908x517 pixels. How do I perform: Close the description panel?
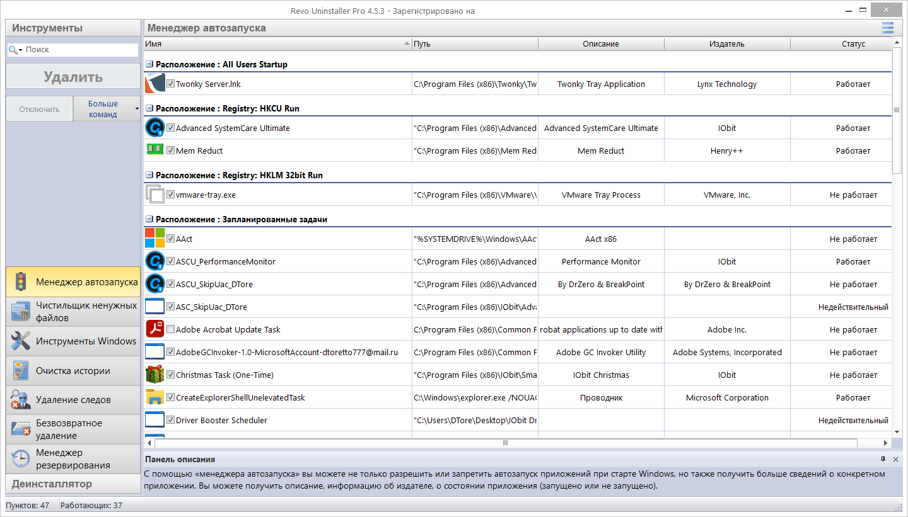(x=895, y=459)
